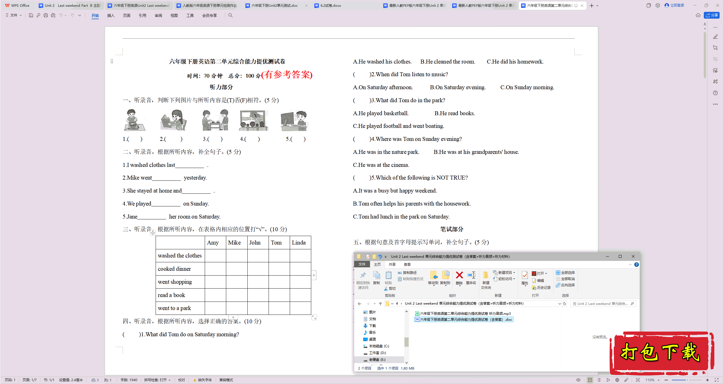Click the brush writing mode icon in status bar

pos(626,380)
